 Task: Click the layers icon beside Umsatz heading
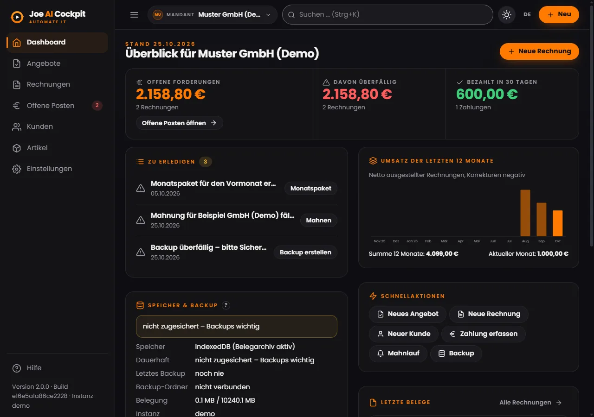click(373, 161)
